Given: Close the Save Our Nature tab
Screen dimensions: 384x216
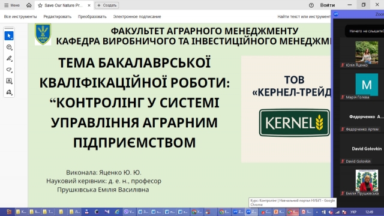Looking at the screenshot, I should pos(89,5).
